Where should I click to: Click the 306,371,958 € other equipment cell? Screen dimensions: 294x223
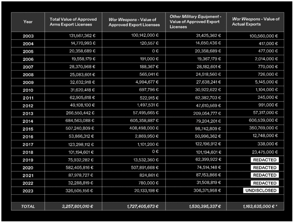pyautogui.click(x=207, y=190)
